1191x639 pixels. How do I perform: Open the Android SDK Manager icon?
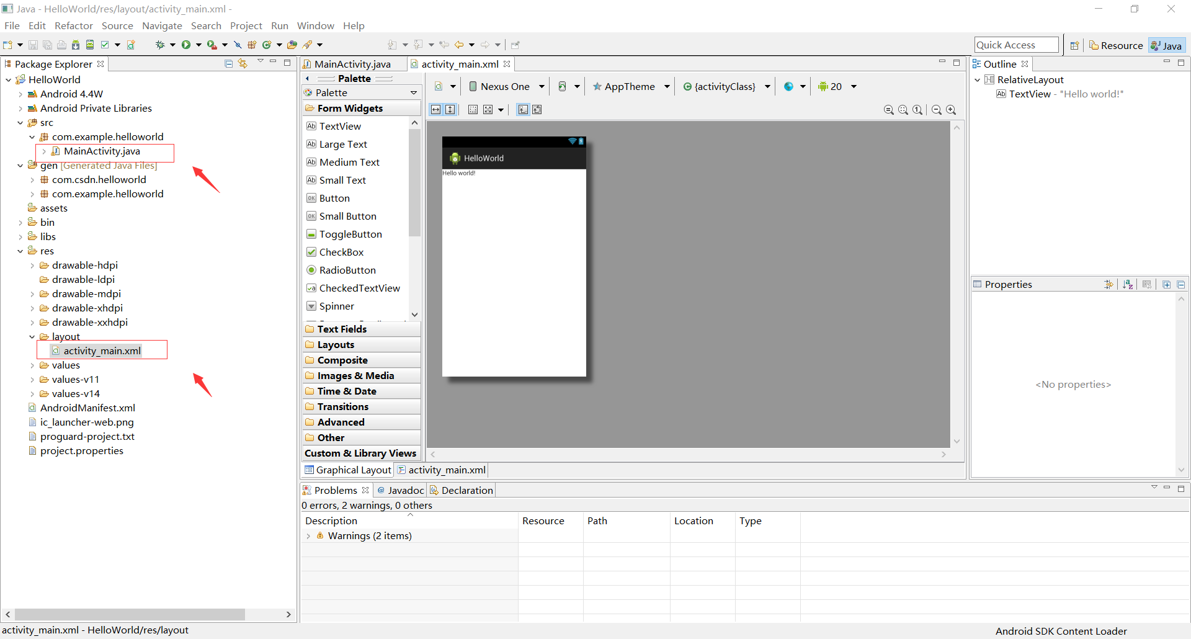click(x=76, y=45)
